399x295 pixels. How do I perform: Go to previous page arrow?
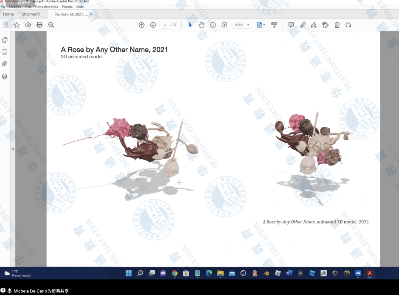[141, 25]
